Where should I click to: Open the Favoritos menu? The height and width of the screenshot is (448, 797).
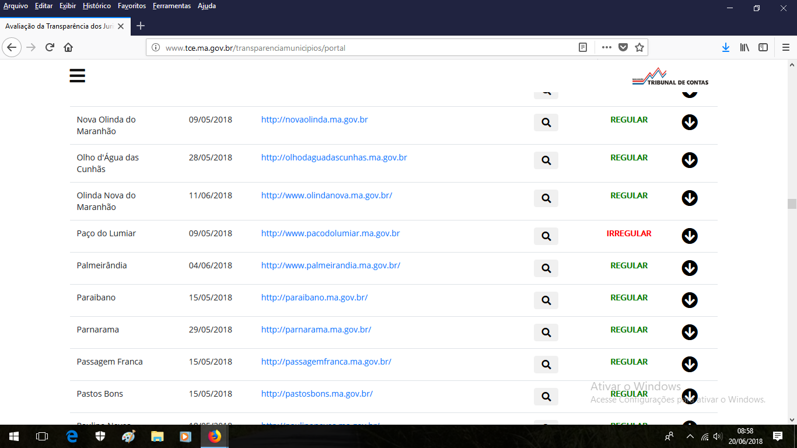point(132,6)
